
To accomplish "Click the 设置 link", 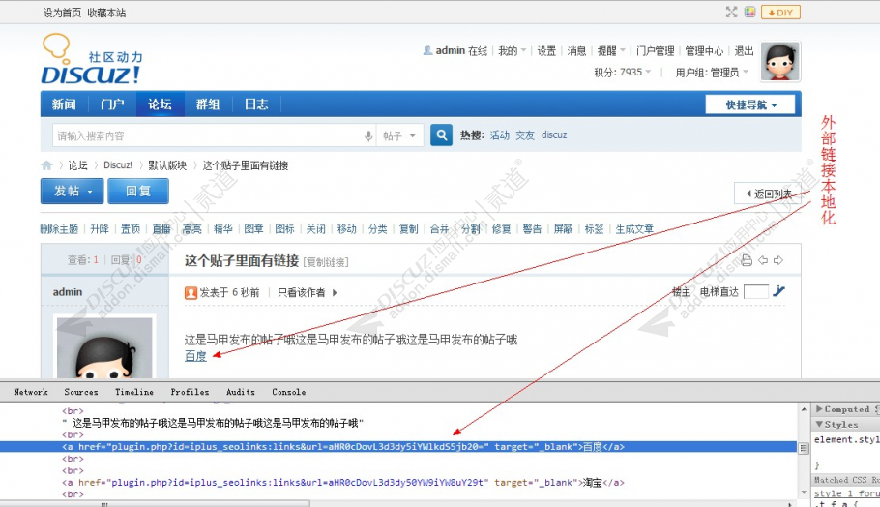I will (x=546, y=51).
